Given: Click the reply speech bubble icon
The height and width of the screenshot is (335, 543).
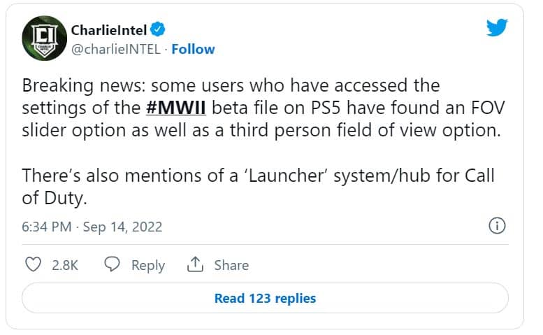Looking at the screenshot, I should pos(113,264).
